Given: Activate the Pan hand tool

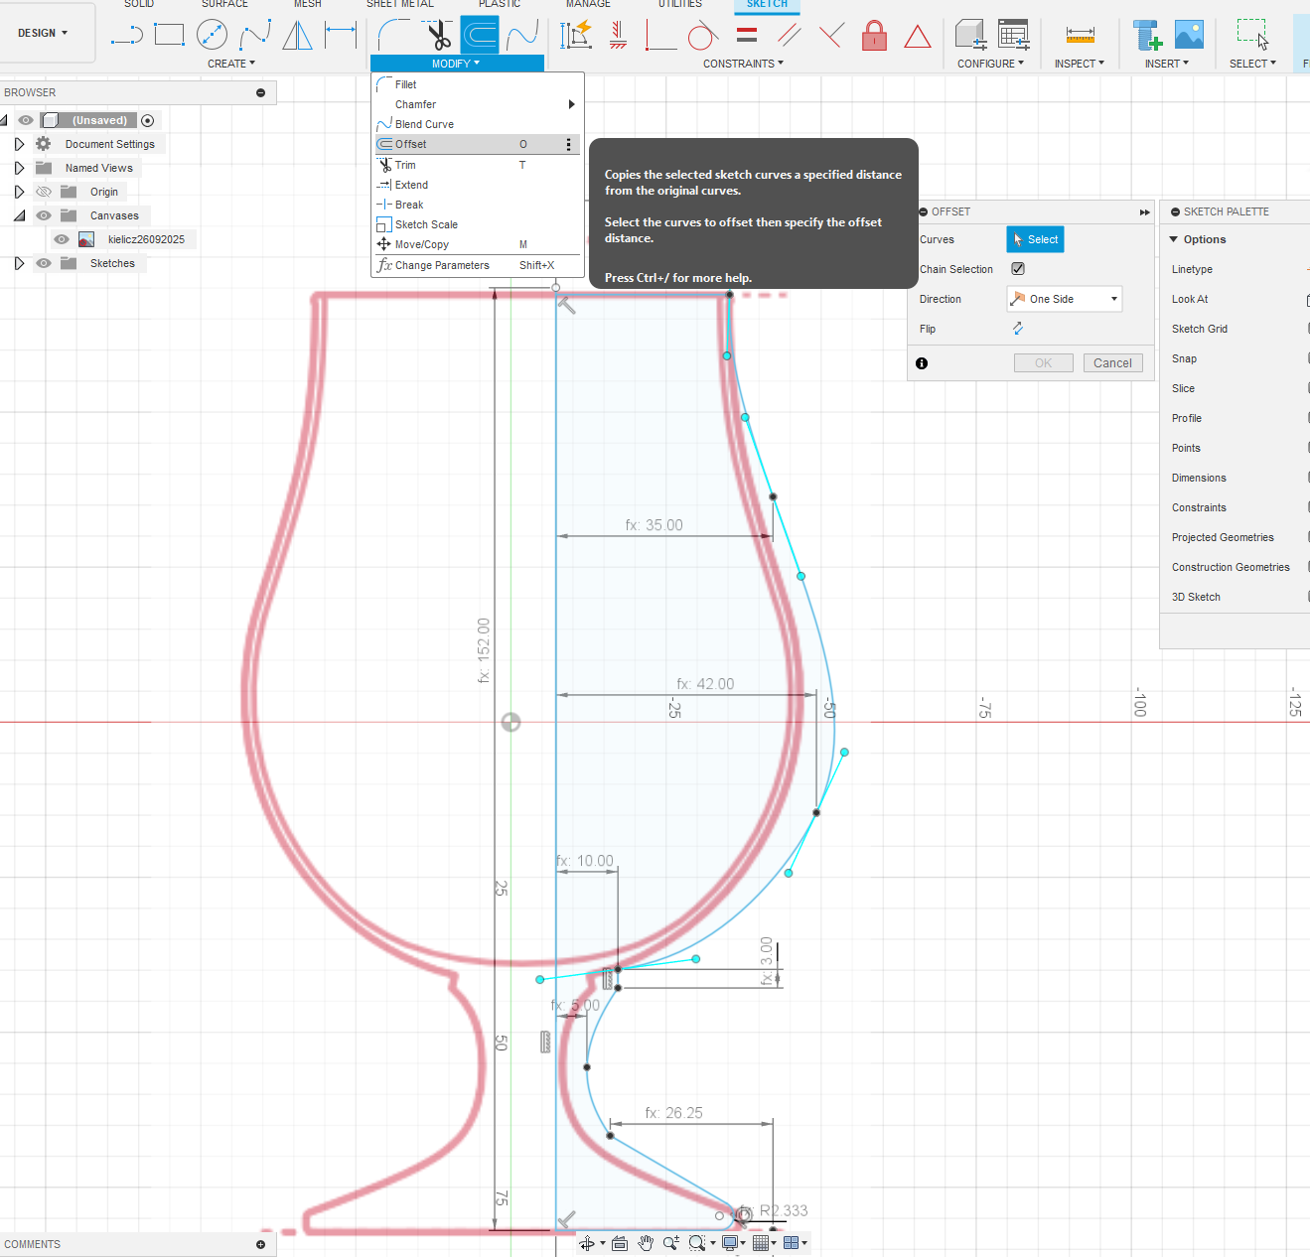Looking at the screenshot, I should [x=646, y=1243].
